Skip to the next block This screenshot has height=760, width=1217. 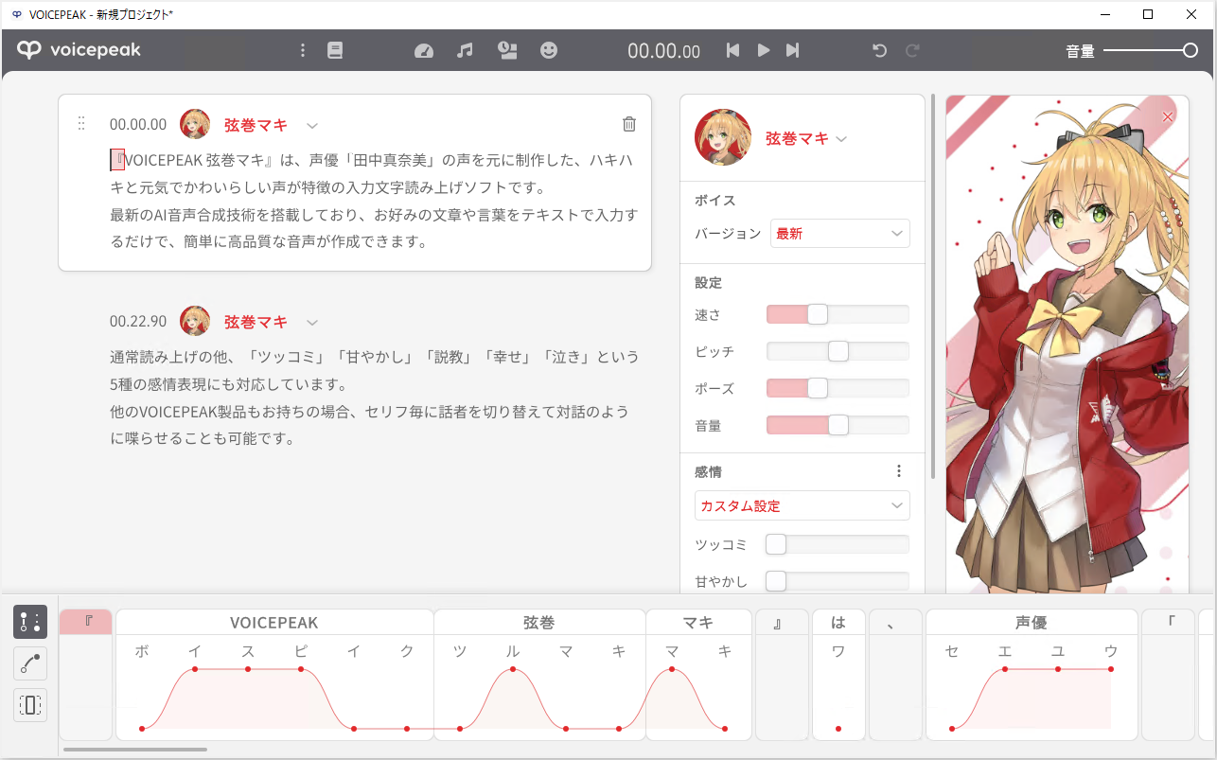click(x=793, y=50)
